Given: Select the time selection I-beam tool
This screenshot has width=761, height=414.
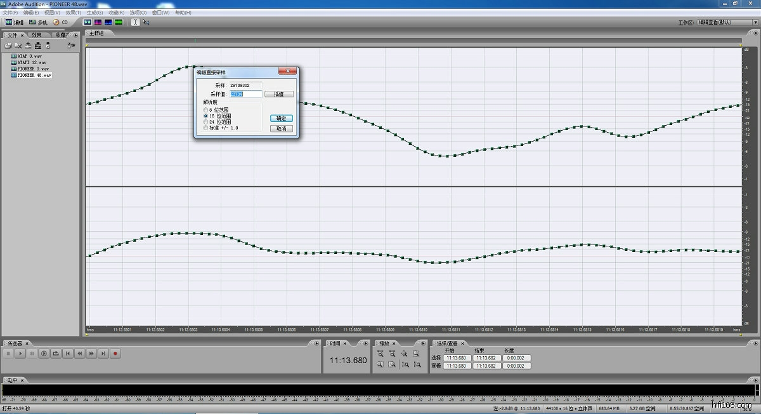Looking at the screenshot, I should [x=135, y=22].
